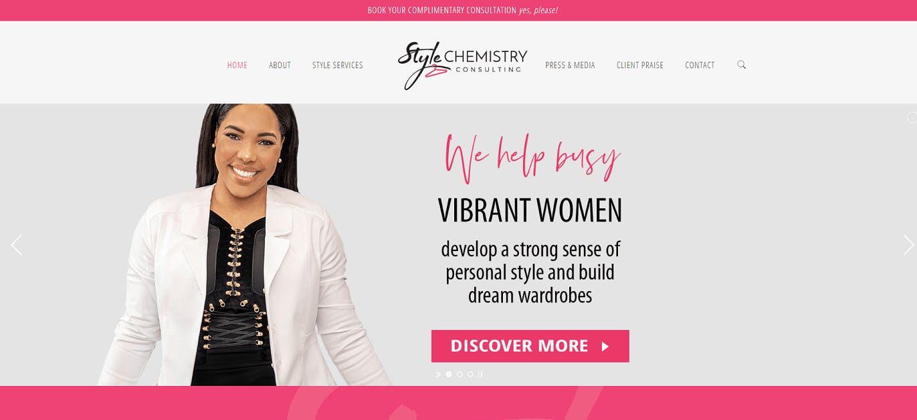Open the Client Praise page
The image size is (917, 420).
click(x=640, y=65)
